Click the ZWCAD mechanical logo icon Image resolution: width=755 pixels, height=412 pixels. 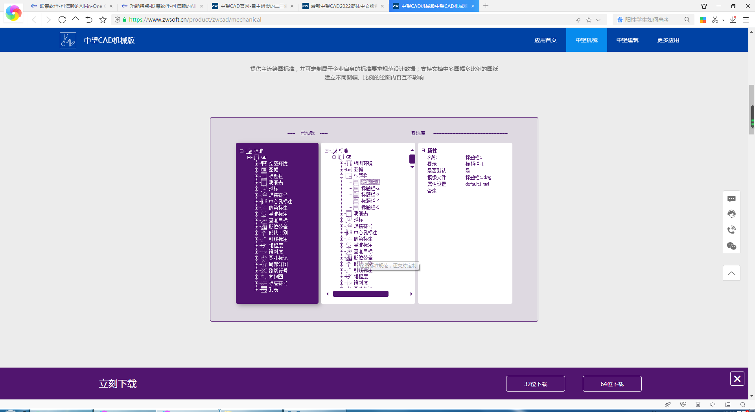(x=68, y=40)
